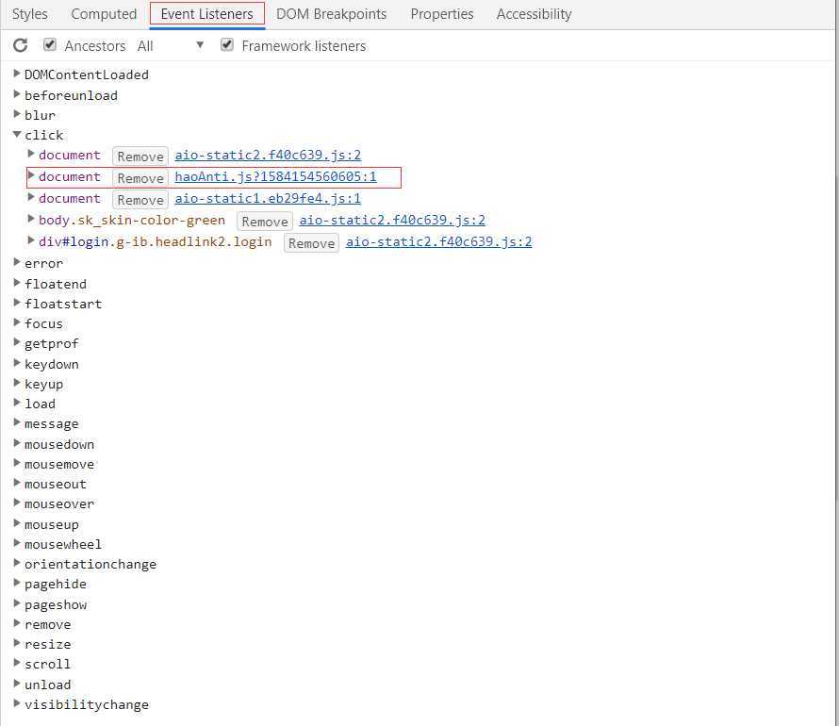Open document's aio-static2.f40c639.js:2 source link

point(268,156)
